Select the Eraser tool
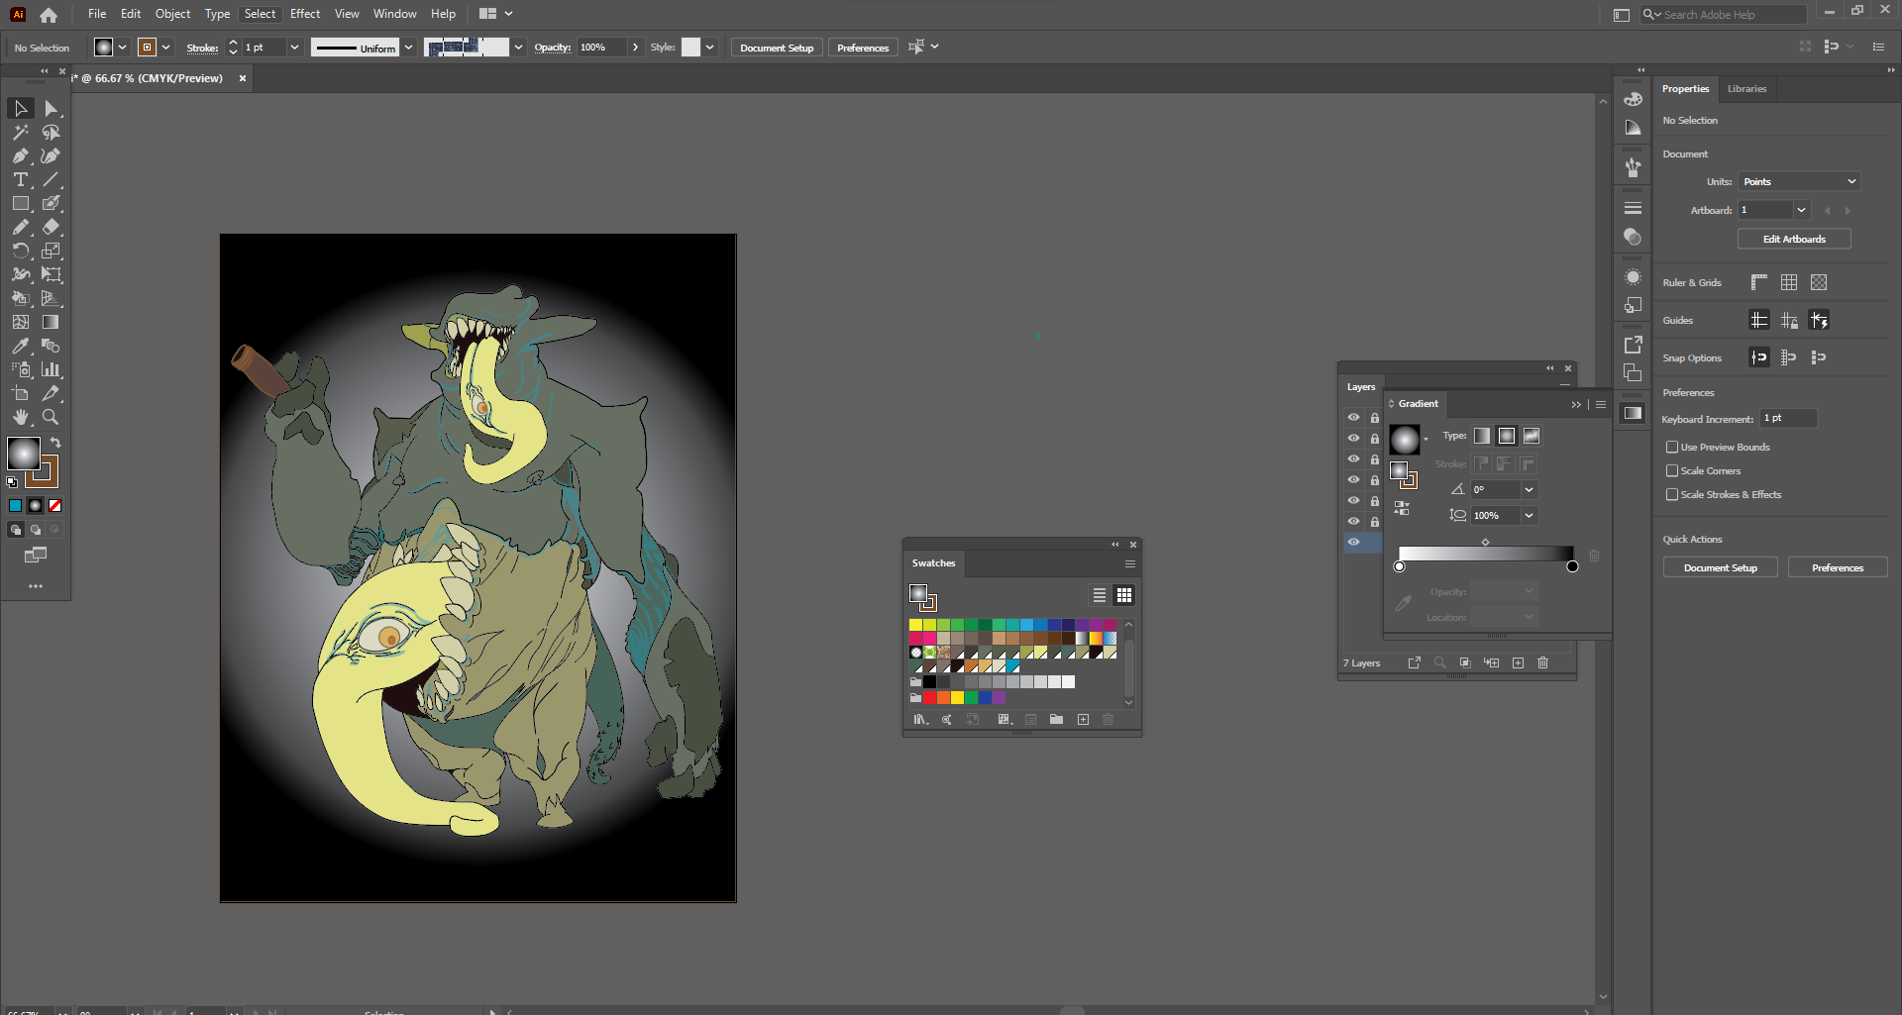 pos(52,227)
